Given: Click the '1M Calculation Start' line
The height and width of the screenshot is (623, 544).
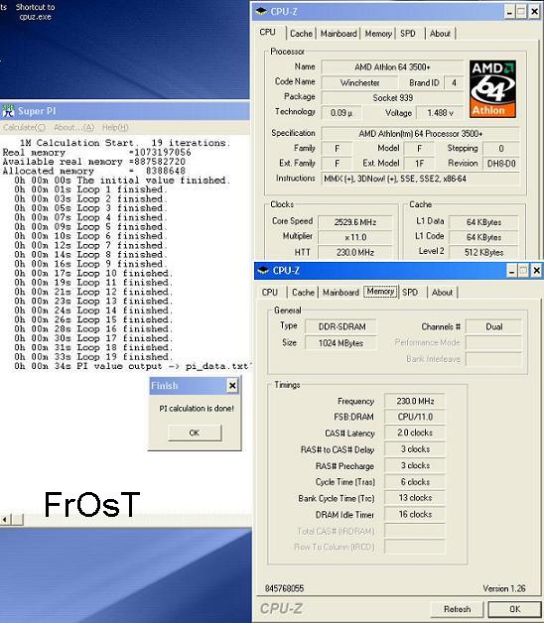Looking at the screenshot, I should click(x=124, y=143).
